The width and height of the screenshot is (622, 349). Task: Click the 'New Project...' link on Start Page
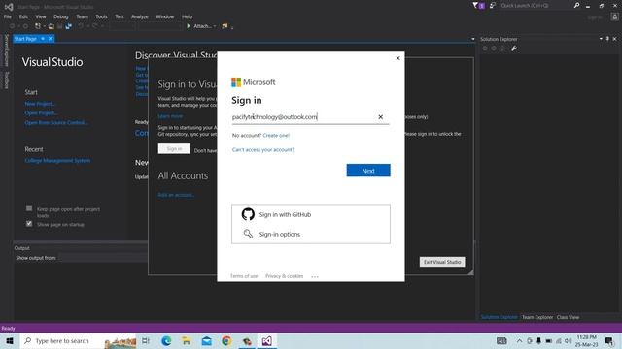coord(40,104)
